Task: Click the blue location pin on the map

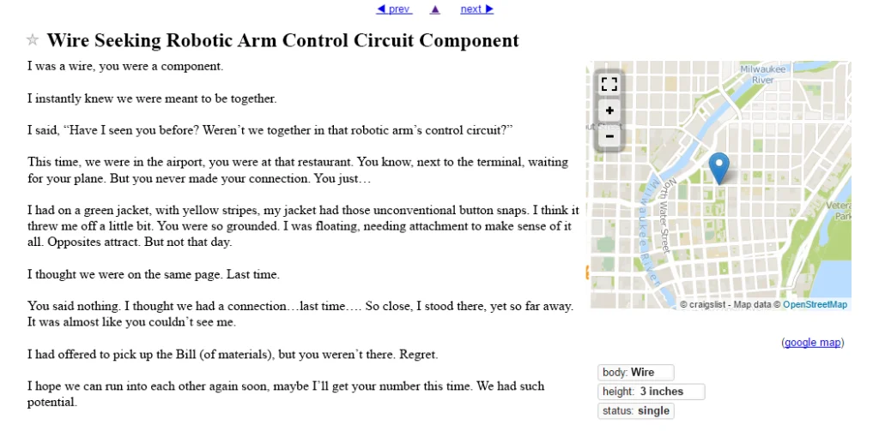Action: 719,166
